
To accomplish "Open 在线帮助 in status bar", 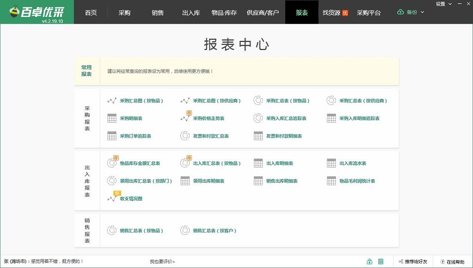I will pos(452,261).
